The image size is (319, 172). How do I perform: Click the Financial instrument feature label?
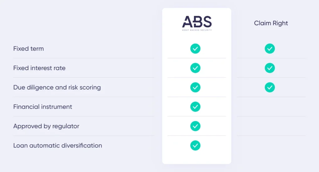click(x=42, y=107)
